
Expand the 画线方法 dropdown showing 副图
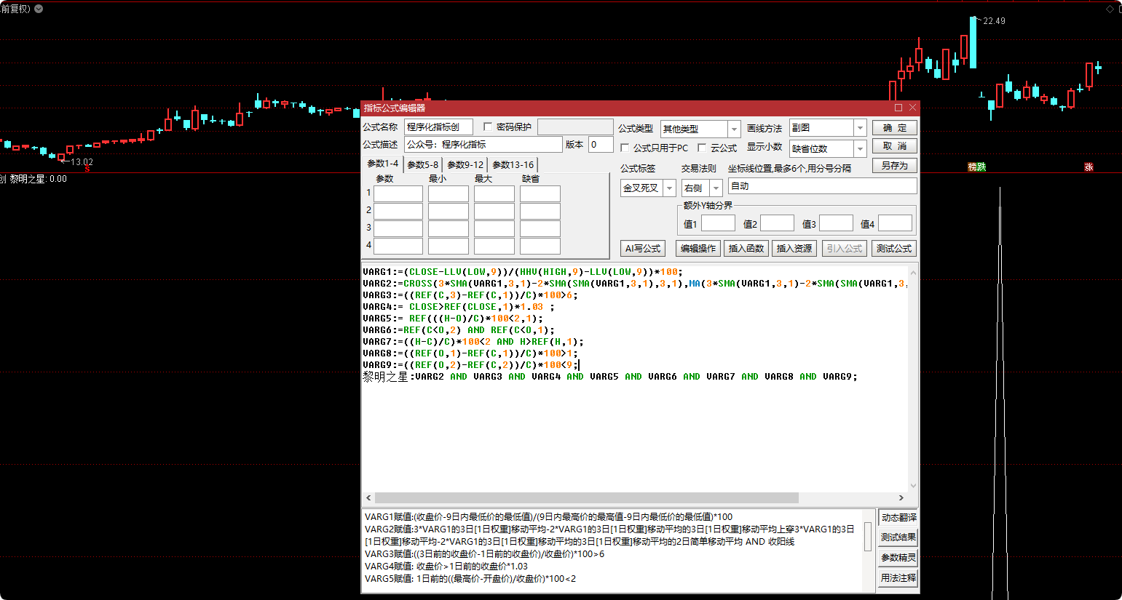coord(860,128)
